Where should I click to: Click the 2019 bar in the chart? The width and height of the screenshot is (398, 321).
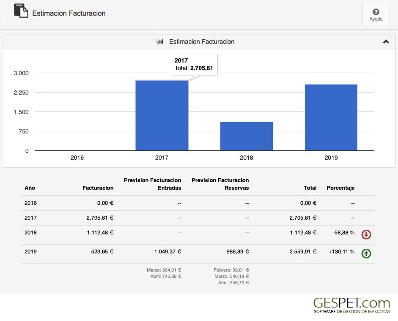(331, 117)
